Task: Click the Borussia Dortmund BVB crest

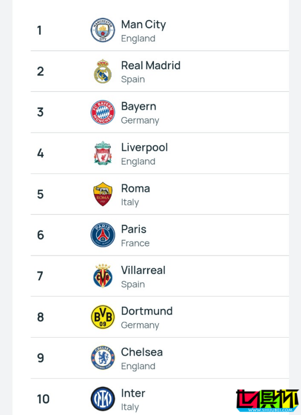Action: point(103,317)
